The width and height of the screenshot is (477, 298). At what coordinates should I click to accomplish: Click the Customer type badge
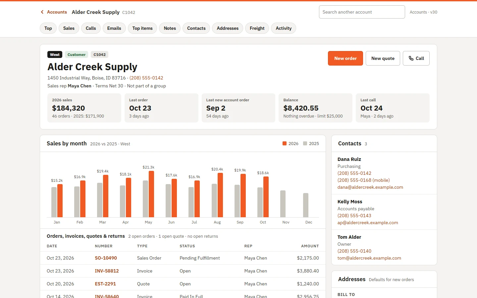coord(77,55)
